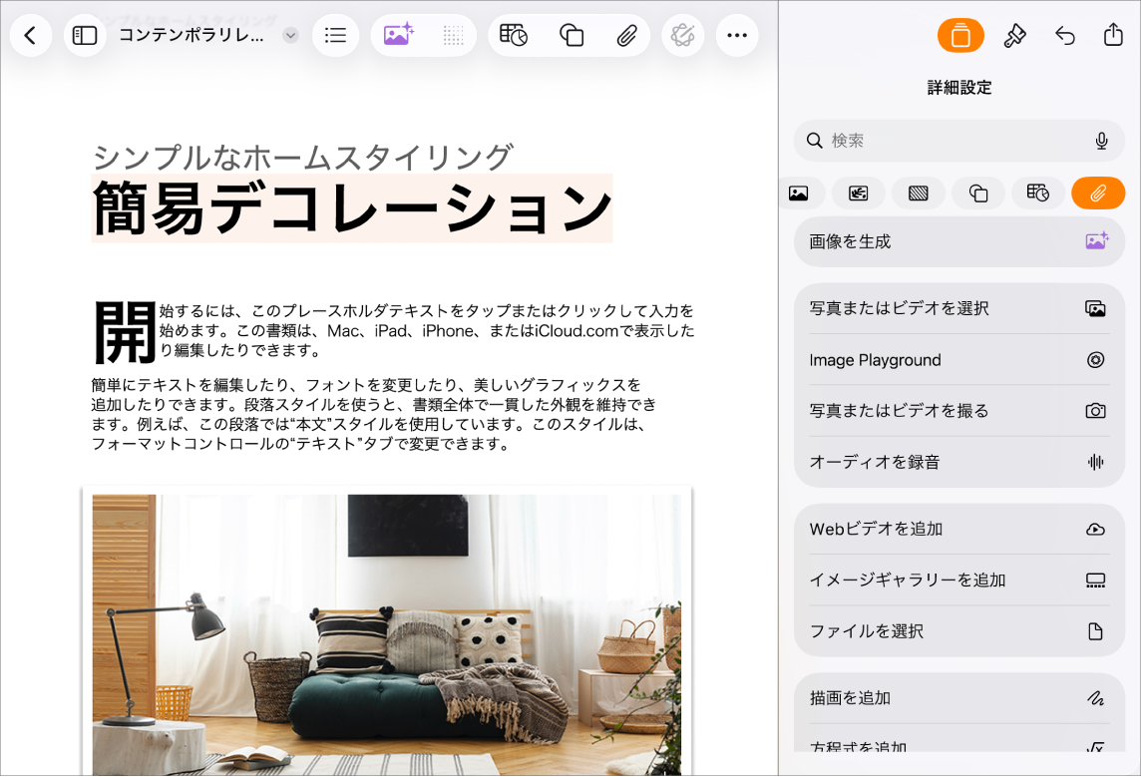Open the Image Playground option

(958, 359)
